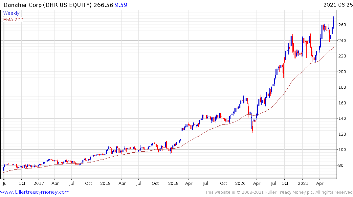This screenshot has height=197, width=353.
Task: Click the price change value 9.59
Action: coord(121,5)
